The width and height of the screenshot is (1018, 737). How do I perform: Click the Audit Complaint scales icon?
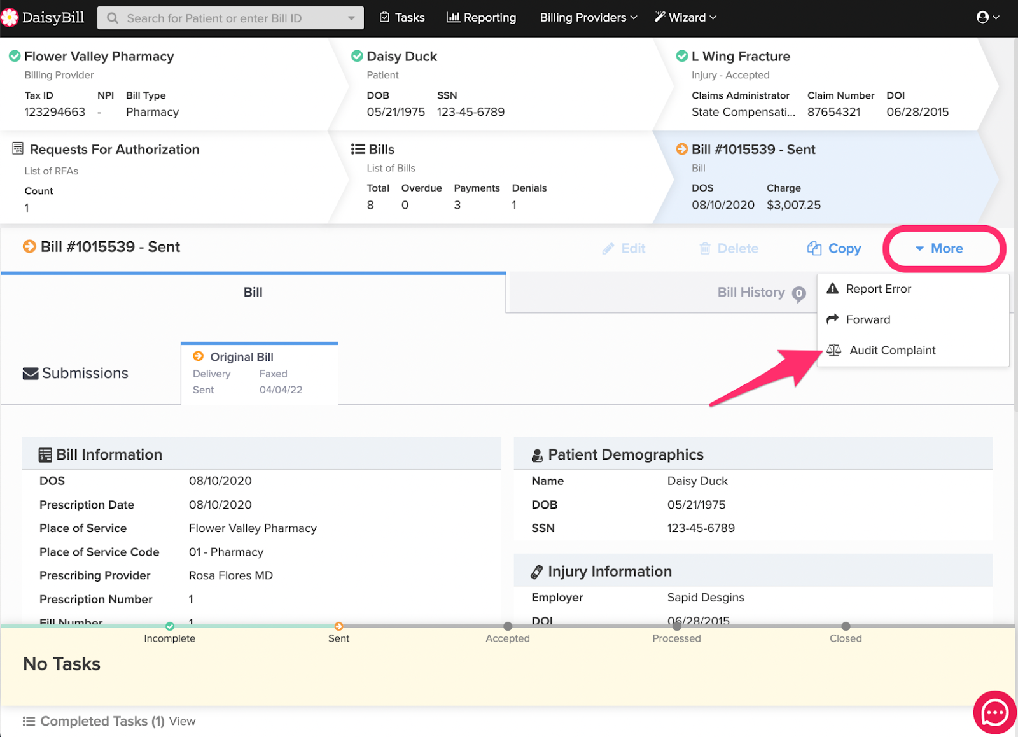click(834, 350)
